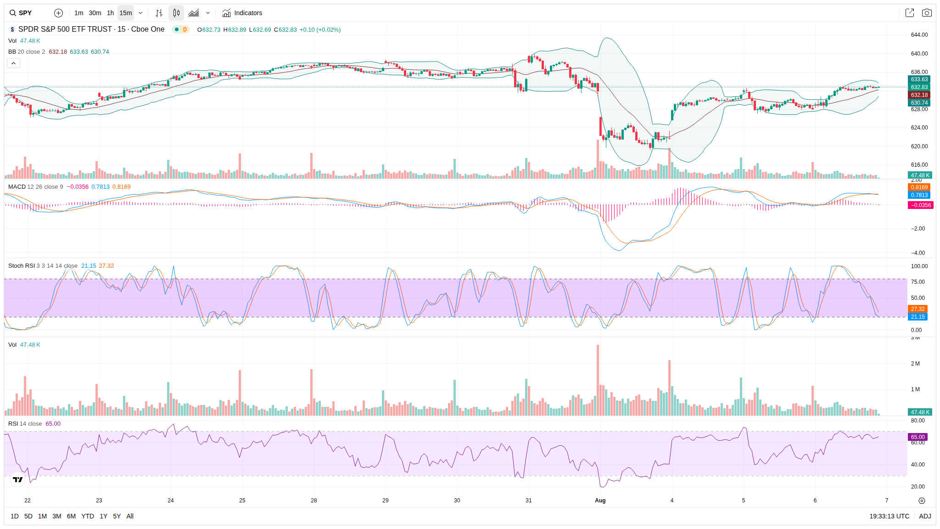Click the 31 date label on time axis
The image size is (940, 529).
tap(529, 501)
